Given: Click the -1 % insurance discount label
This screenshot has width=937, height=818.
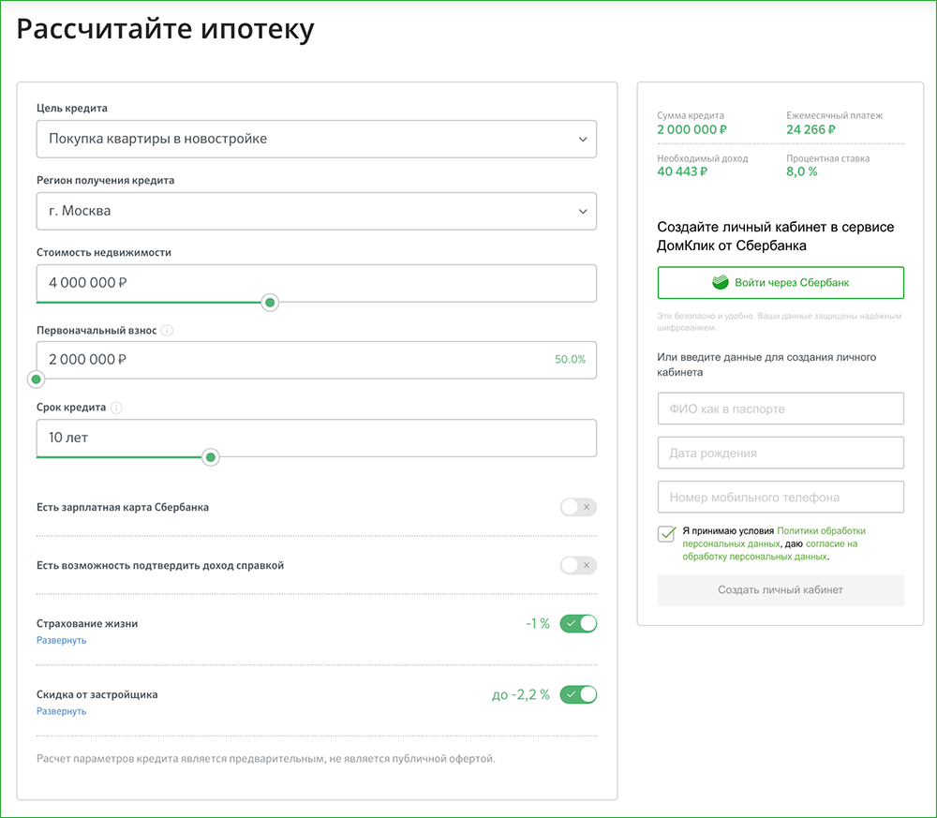Looking at the screenshot, I should coord(538,624).
